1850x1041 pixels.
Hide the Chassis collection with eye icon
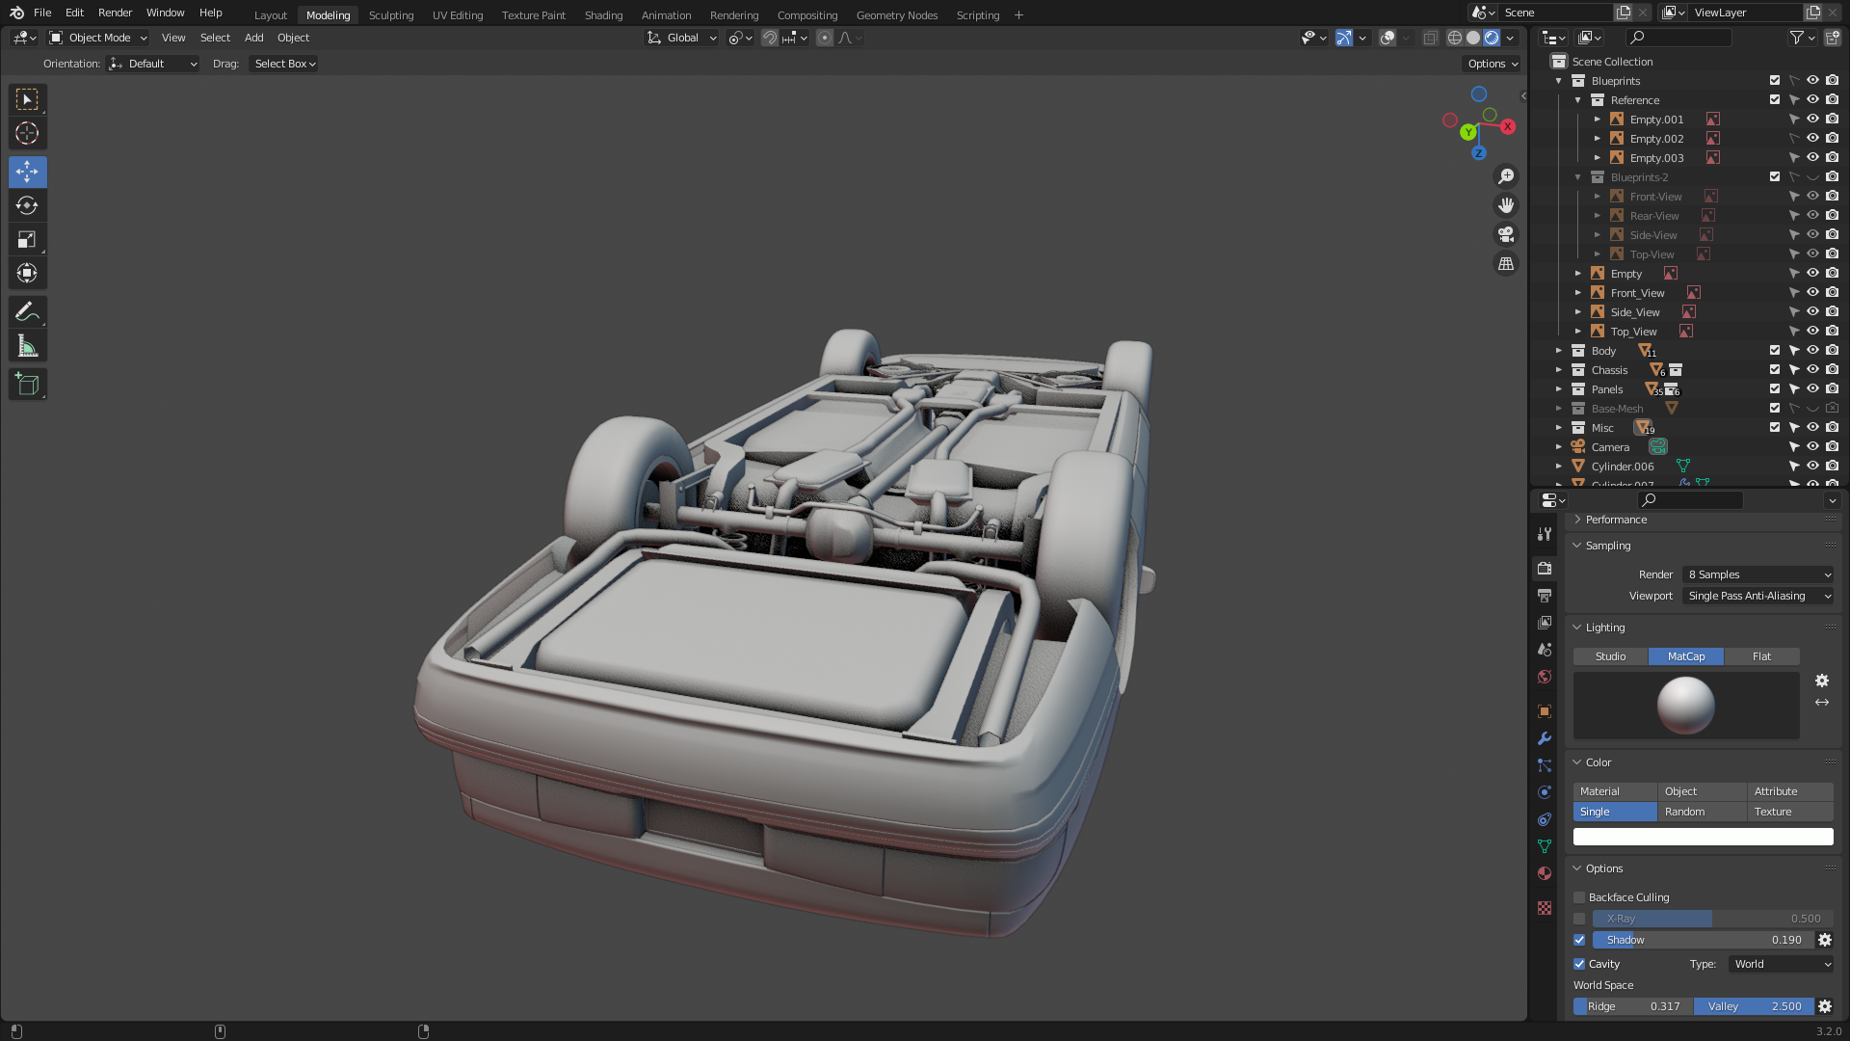tap(1812, 370)
